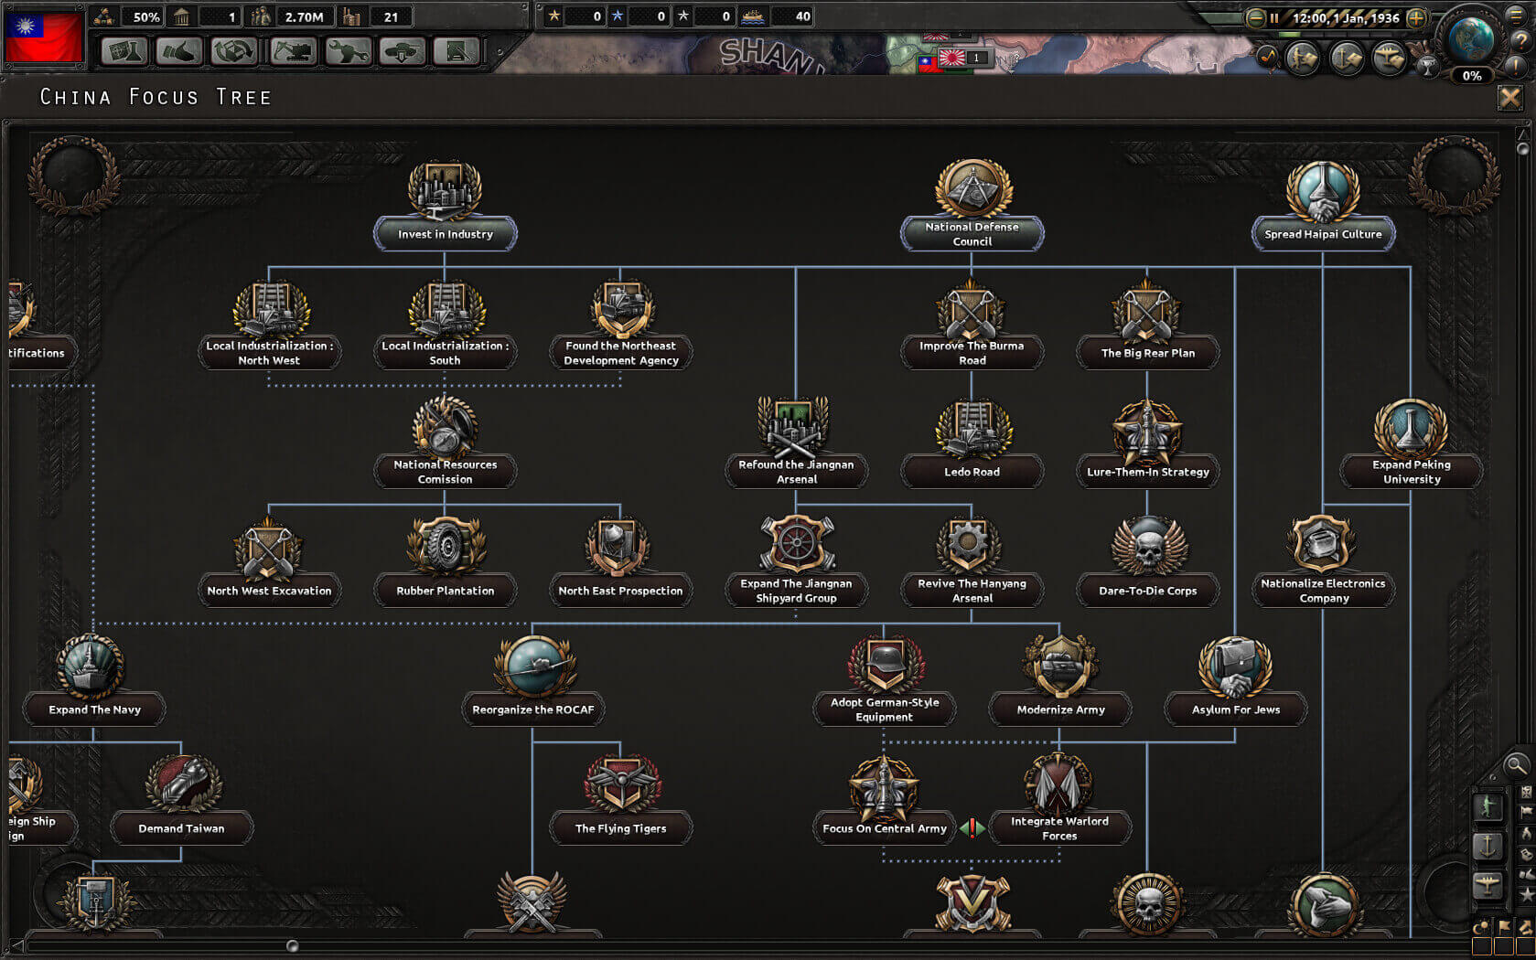The height and width of the screenshot is (960, 1536).
Task: Increase game speed with the plus button
Action: coord(1416,18)
